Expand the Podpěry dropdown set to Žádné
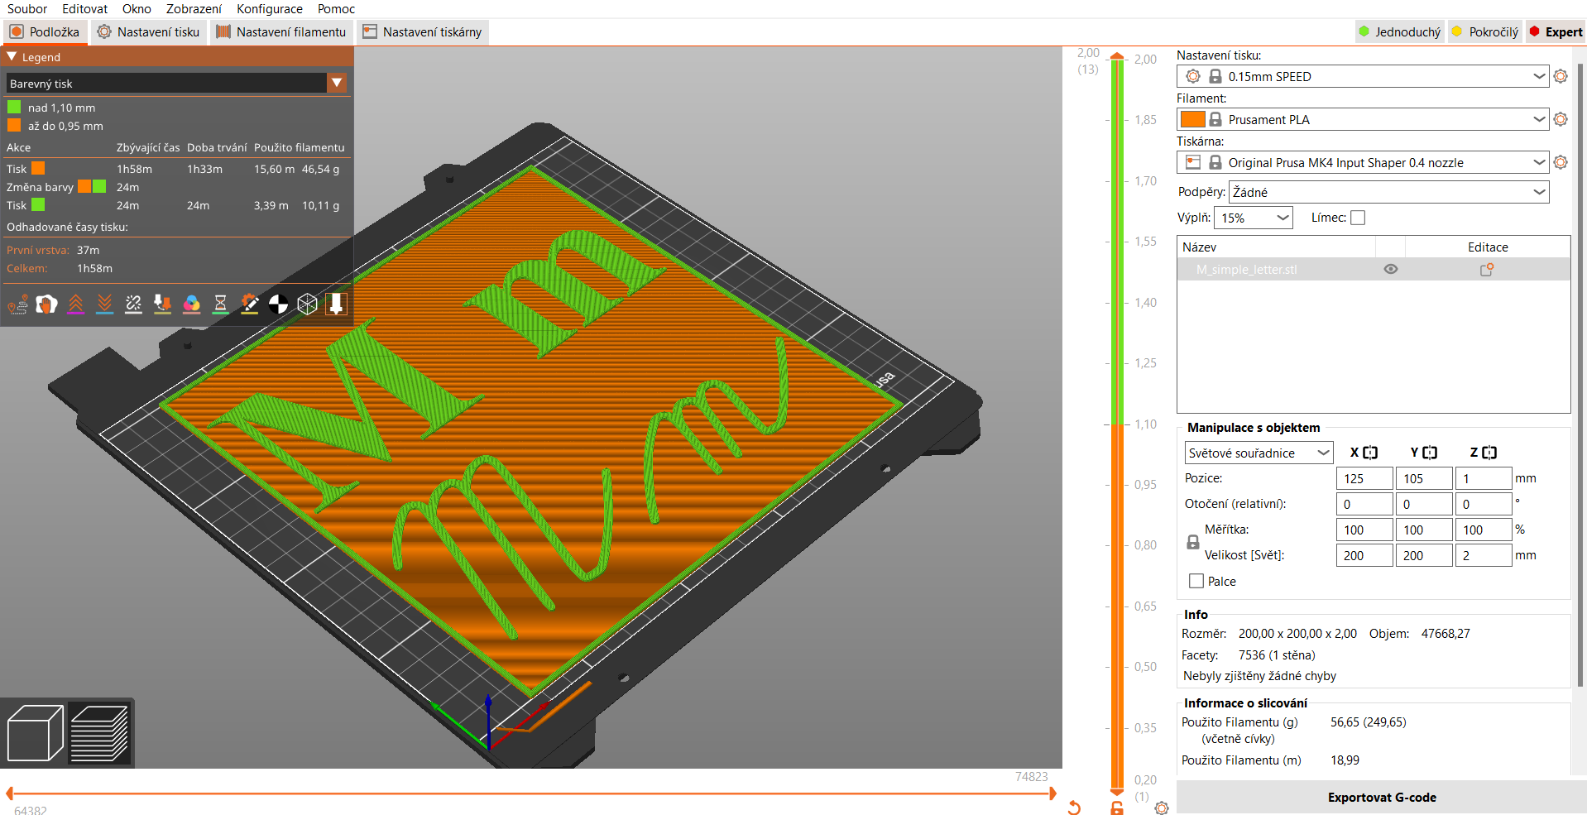 [1389, 192]
